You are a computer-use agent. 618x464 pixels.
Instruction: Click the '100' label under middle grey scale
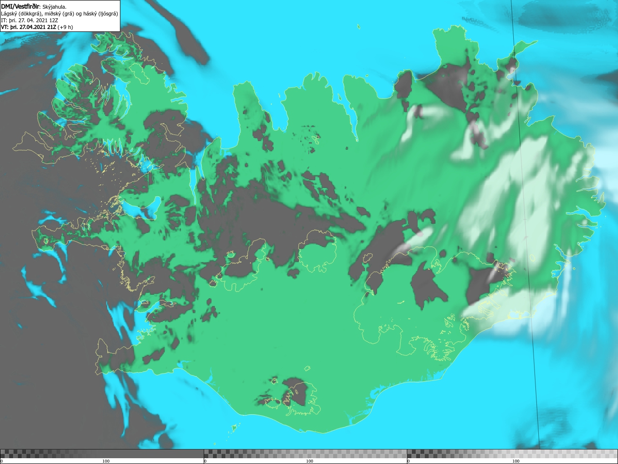[x=309, y=461]
